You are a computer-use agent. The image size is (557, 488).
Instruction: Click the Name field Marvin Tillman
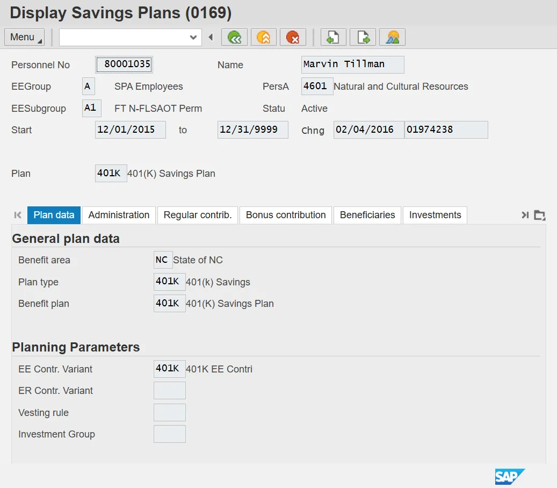pyautogui.click(x=352, y=64)
